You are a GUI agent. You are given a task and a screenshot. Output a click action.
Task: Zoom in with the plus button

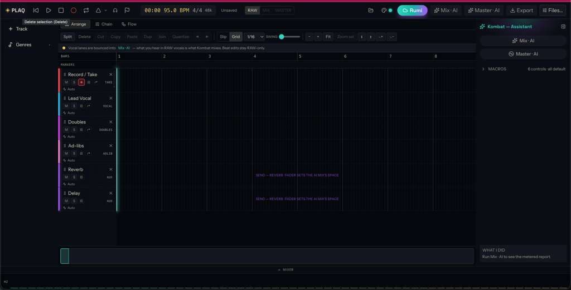[x=318, y=37]
